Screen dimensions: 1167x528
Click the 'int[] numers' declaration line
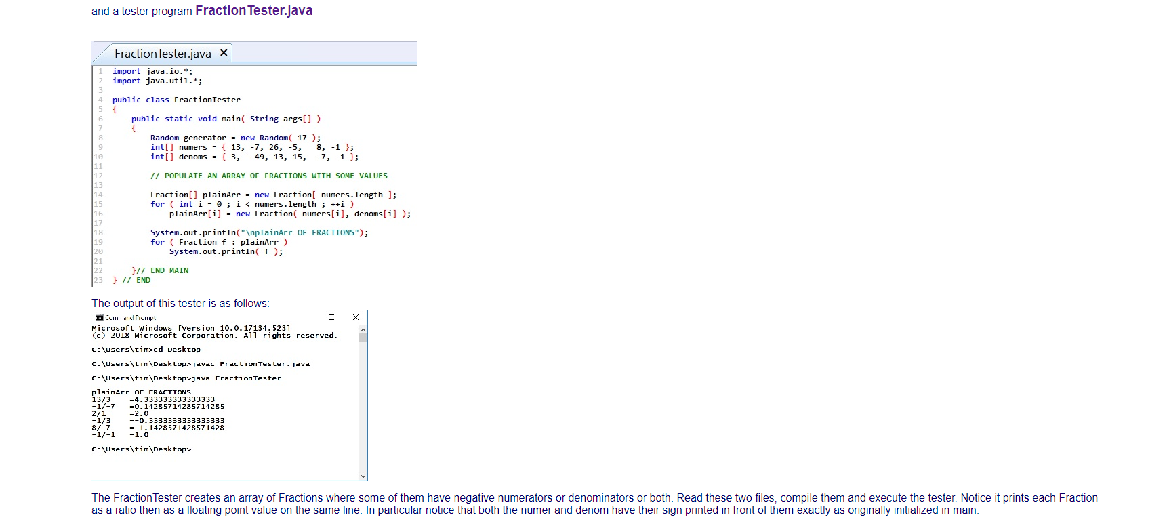tap(252, 147)
